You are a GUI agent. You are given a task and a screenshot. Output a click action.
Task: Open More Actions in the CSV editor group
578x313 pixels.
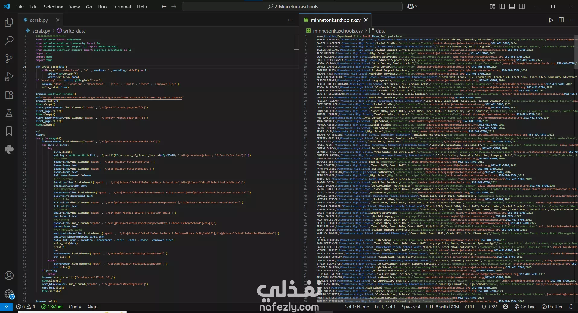click(x=571, y=20)
